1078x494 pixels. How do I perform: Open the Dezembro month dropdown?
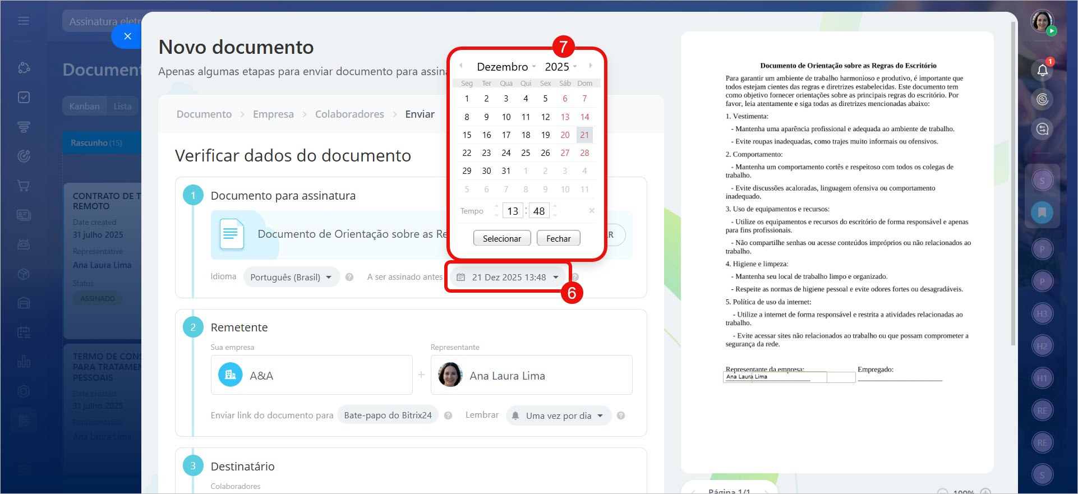pos(506,67)
